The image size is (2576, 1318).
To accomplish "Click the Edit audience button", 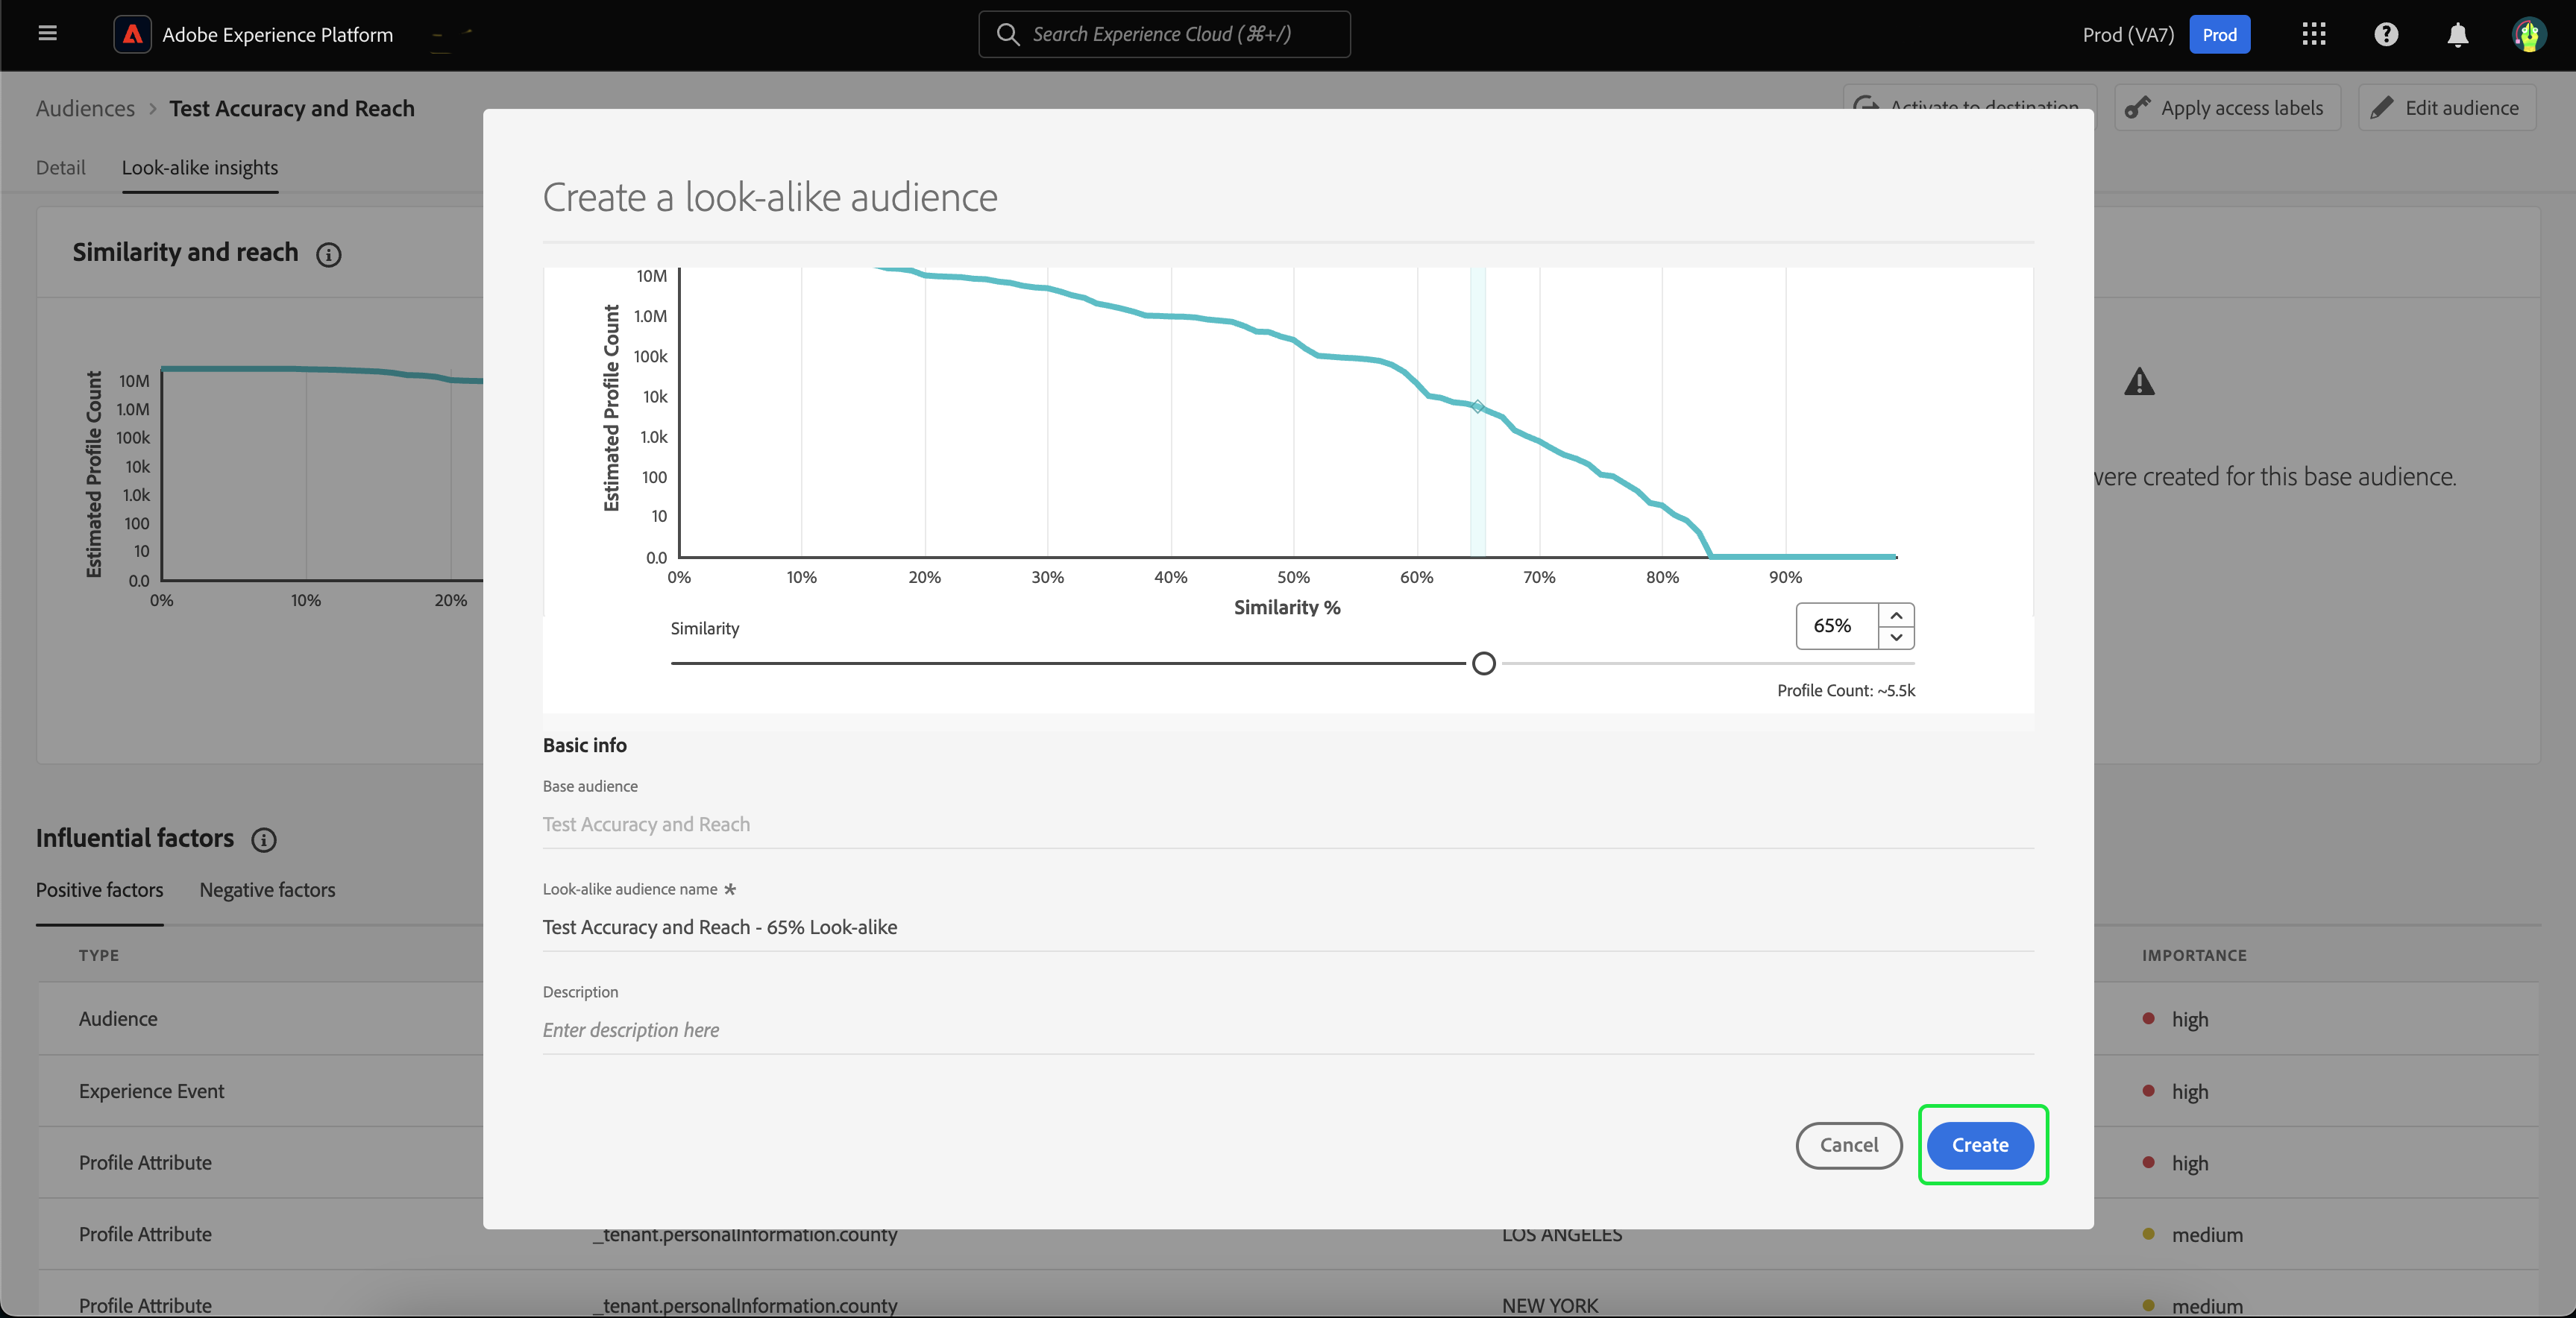I will tap(2446, 108).
